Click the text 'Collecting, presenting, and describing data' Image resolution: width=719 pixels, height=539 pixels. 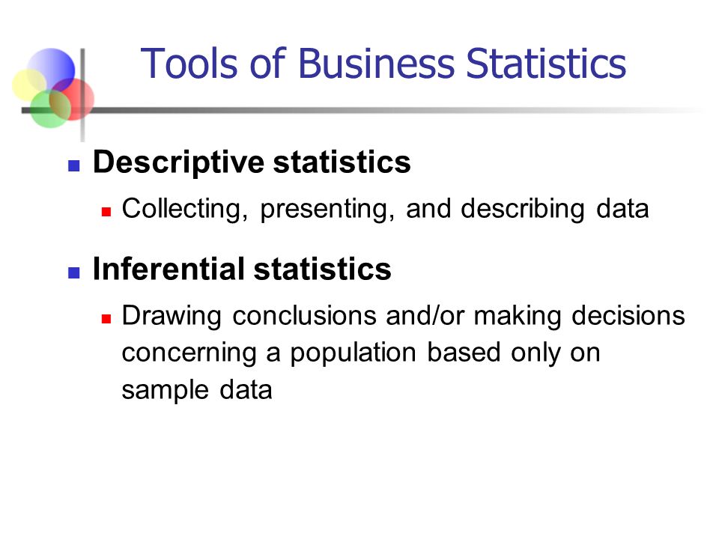385,210
